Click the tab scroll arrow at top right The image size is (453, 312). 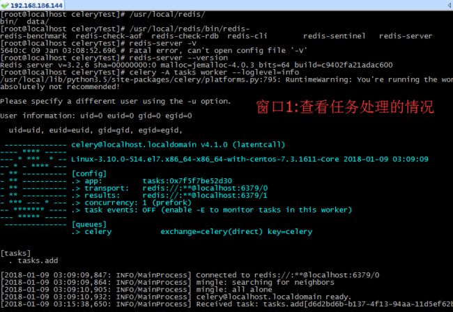pos(450,5)
